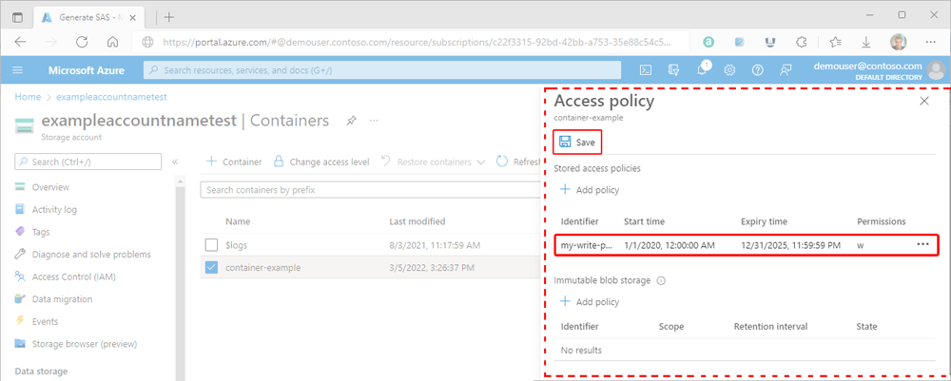Open Access Control (IAM)
Image resolution: width=951 pixels, height=381 pixels.
(x=74, y=276)
